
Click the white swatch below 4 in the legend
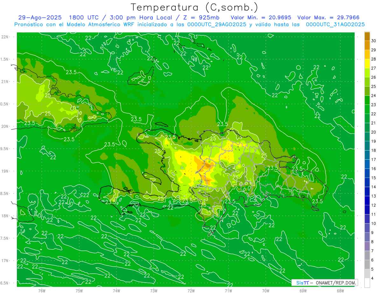pos(367,283)
